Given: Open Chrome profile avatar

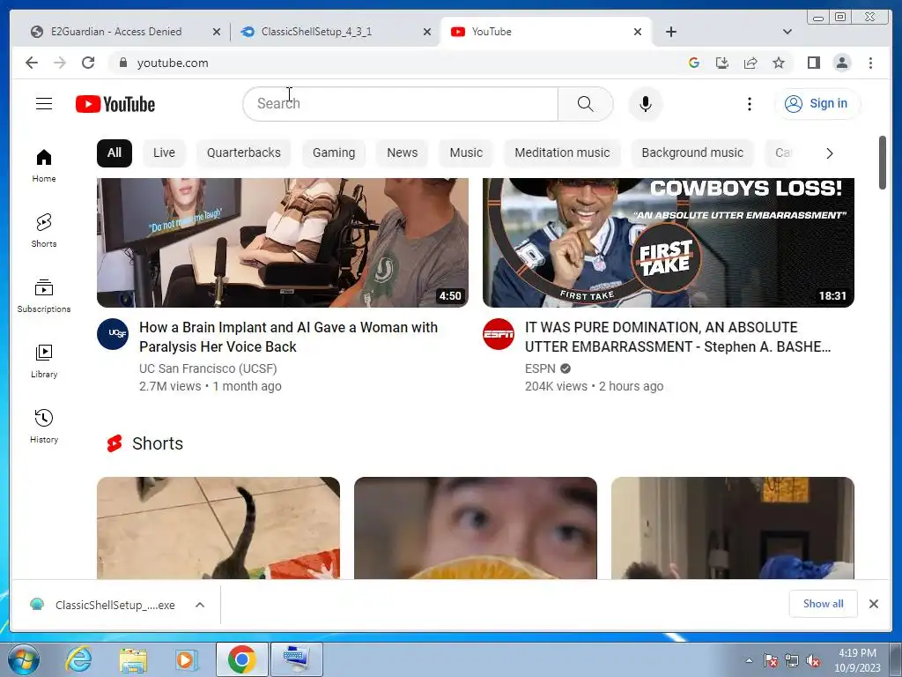Looking at the screenshot, I should [x=842, y=63].
